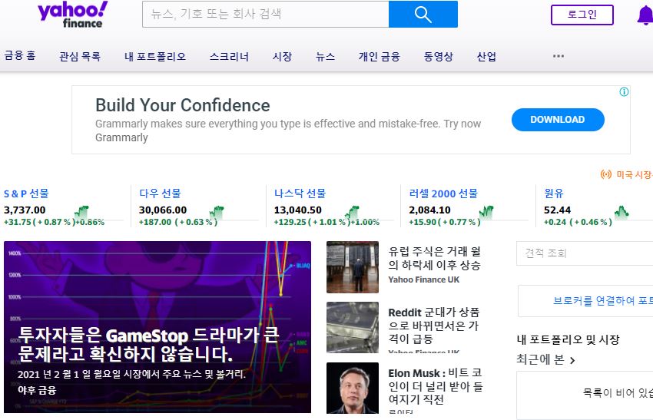Open the 개인 금융 navigation item

click(x=380, y=56)
